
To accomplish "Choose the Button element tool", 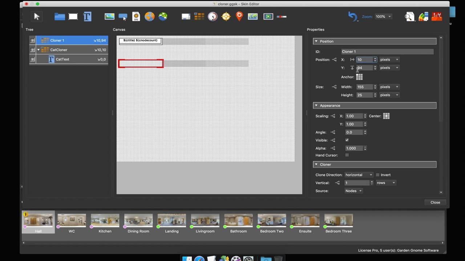I will click(x=123, y=17).
